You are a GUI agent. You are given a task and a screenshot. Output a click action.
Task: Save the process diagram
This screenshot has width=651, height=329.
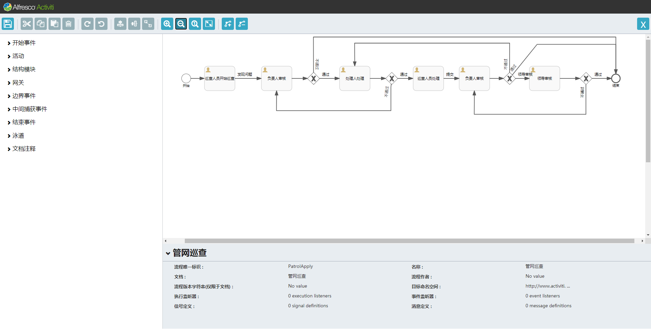click(7, 24)
